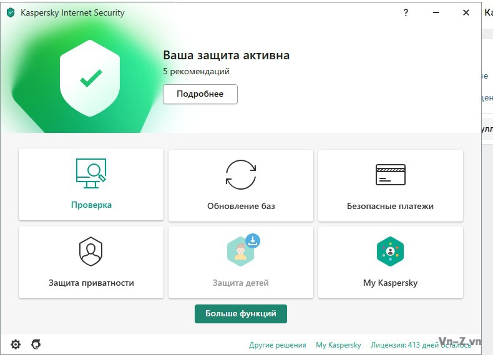Open Безопасные платежи credit card icon
The width and height of the screenshot is (493, 355).
(x=390, y=175)
